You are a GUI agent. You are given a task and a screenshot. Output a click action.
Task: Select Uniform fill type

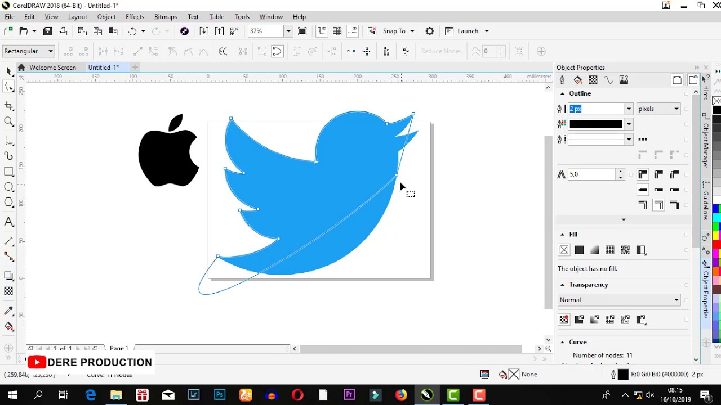[579, 250]
